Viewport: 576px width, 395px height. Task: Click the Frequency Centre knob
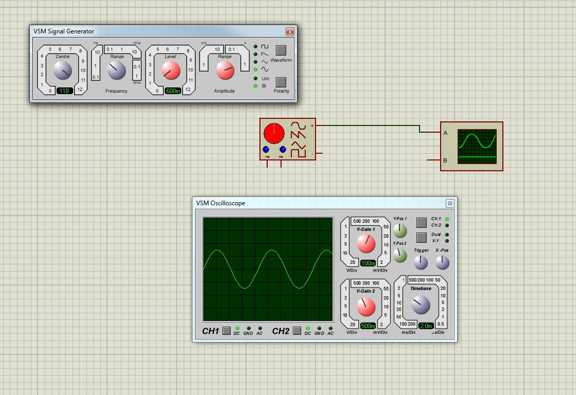(62, 70)
